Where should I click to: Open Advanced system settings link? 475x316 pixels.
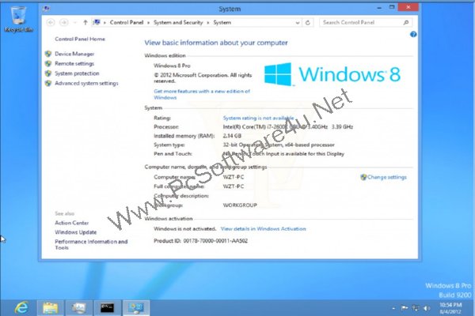pyautogui.click(x=86, y=83)
